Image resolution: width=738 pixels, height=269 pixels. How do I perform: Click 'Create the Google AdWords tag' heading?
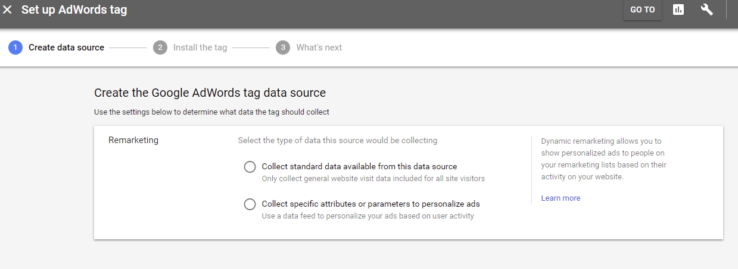(210, 93)
